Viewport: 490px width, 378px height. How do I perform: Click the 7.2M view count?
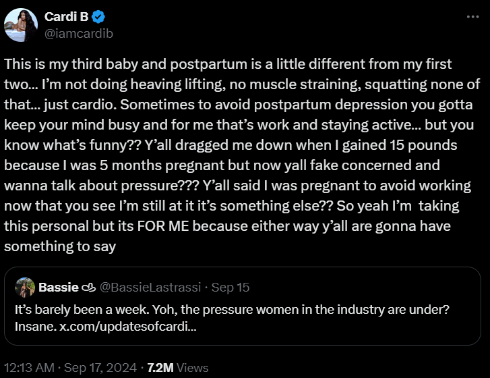tap(160, 368)
